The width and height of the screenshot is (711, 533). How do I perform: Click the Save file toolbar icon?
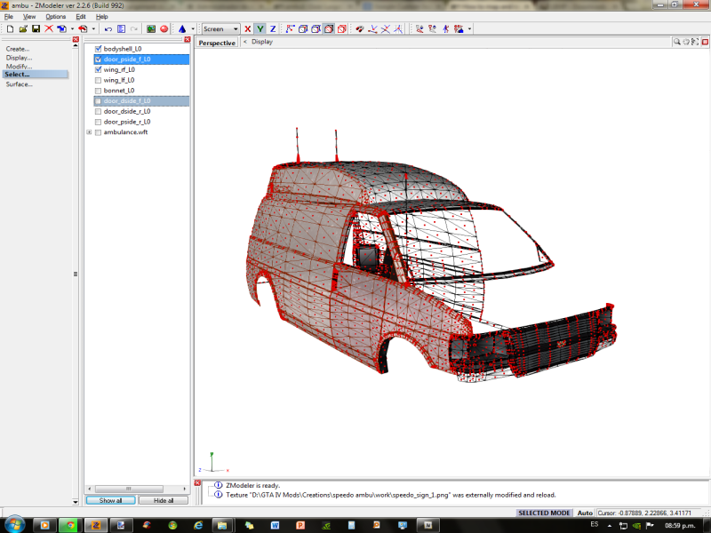[x=36, y=29]
